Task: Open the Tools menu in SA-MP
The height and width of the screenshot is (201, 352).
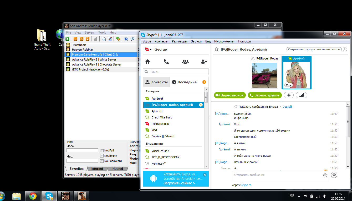Action: click(102, 32)
